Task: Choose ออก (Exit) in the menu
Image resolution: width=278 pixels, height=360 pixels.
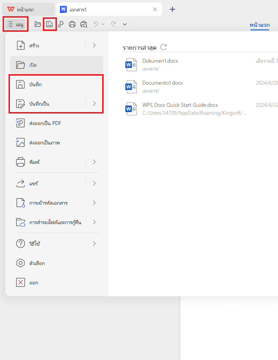Action: coord(57,283)
